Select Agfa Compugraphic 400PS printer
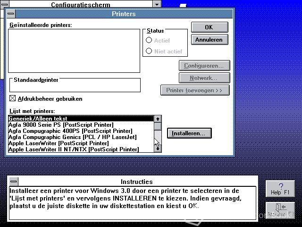Viewport: 302px width, 227px height. 81,131
